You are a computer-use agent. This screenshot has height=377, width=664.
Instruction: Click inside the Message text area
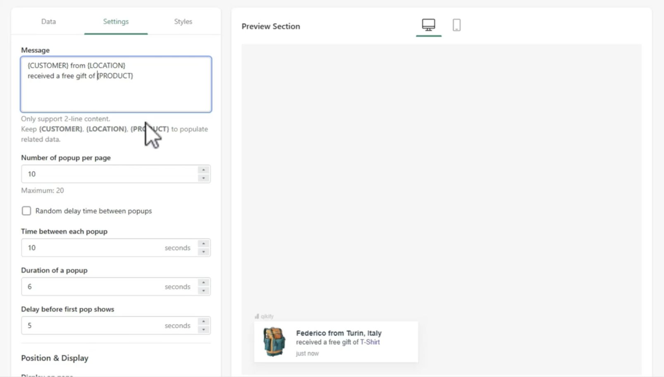click(116, 84)
